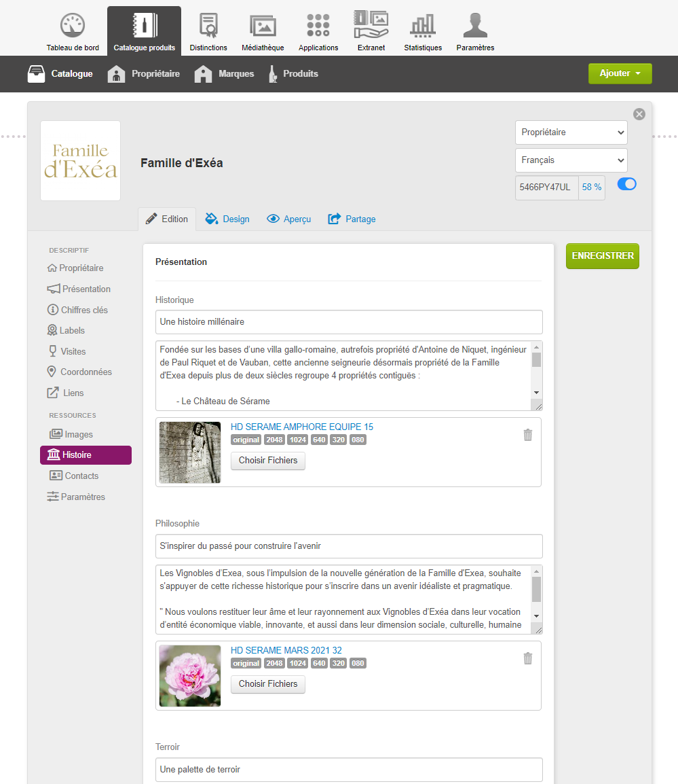Image resolution: width=678 pixels, height=784 pixels.
Task: Open Paramètres in the Ressources sidebar
Action: pos(76,497)
